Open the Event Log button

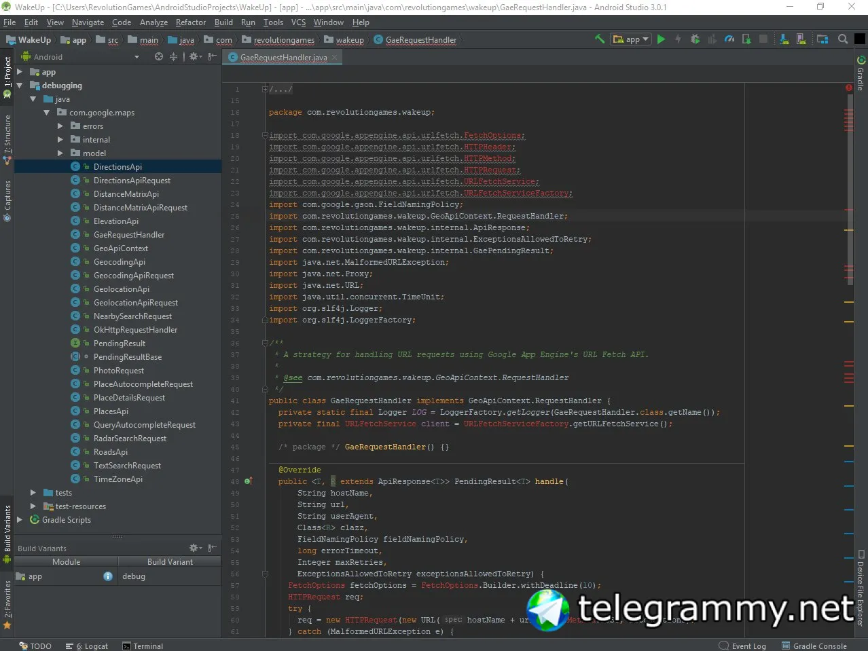[x=742, y=646]
